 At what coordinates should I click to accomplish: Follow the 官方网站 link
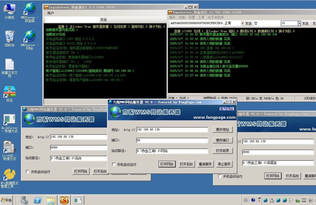coord(226,109)
